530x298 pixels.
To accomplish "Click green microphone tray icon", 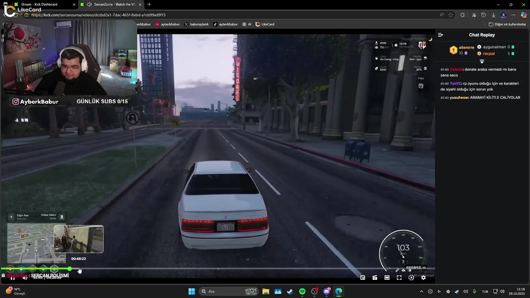I will click(475, 291).
